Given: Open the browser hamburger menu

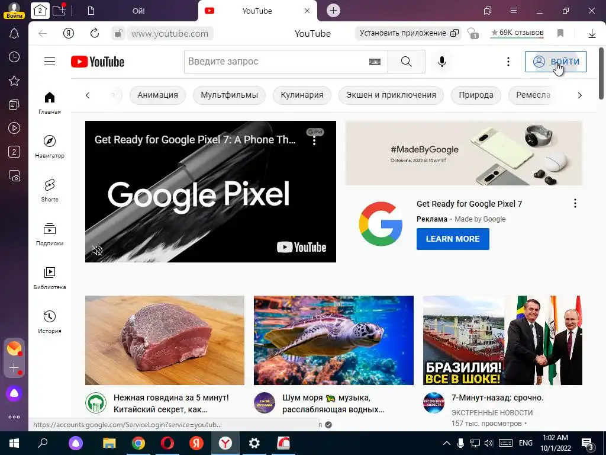Looking at the screenshot, I should click(514, 11).
